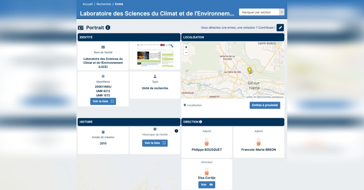Click the info icon next to Portrait heading
This screenshot has width=364, height=190.
point(107,27)
